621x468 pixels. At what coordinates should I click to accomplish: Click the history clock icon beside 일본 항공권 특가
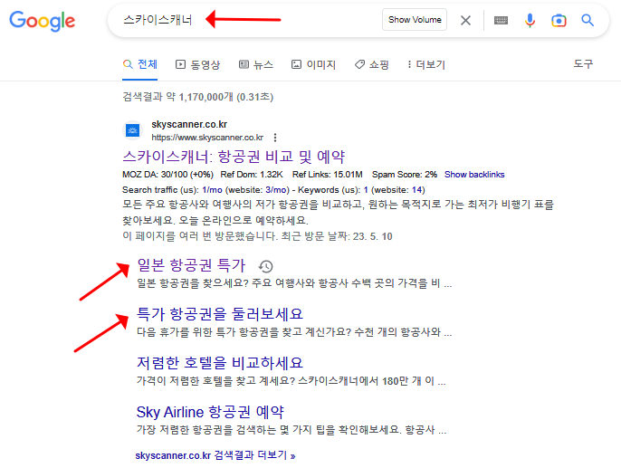266,266
